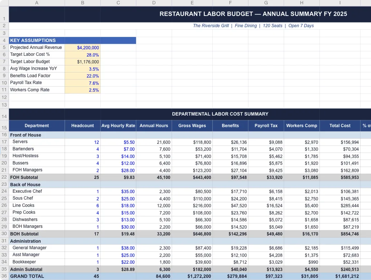371x280 pixels.
Task: Click the Benefits Load Factor value cell
Action: (x=83, y=76)
